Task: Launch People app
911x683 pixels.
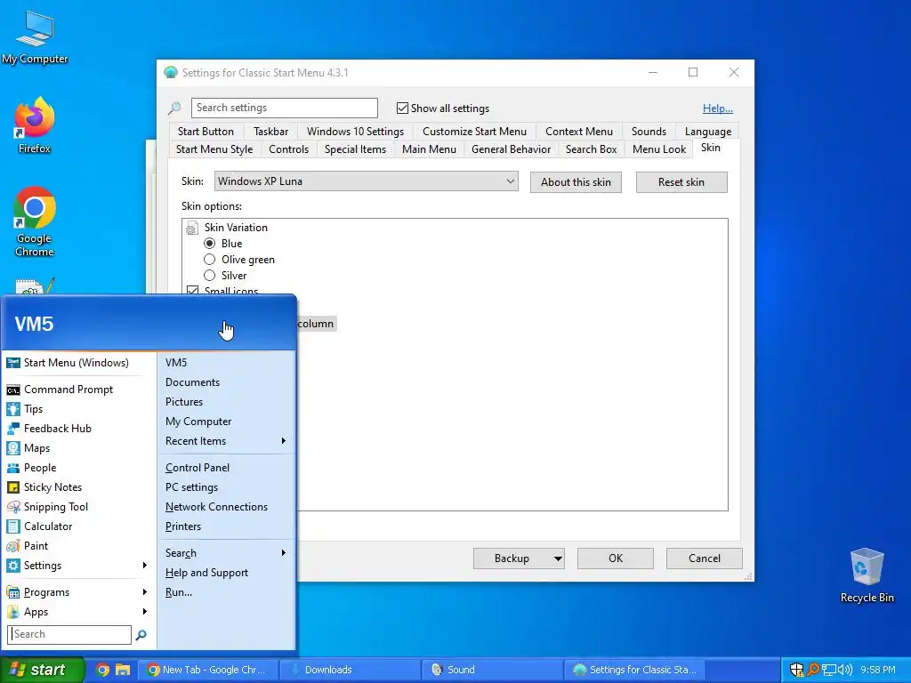Action: [x=39, y=468]
